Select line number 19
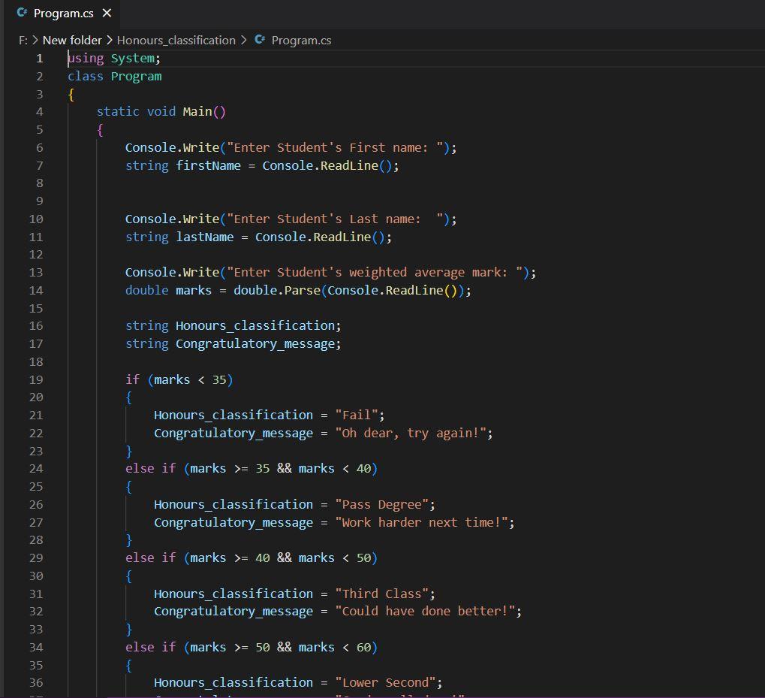 click(36, 379)
